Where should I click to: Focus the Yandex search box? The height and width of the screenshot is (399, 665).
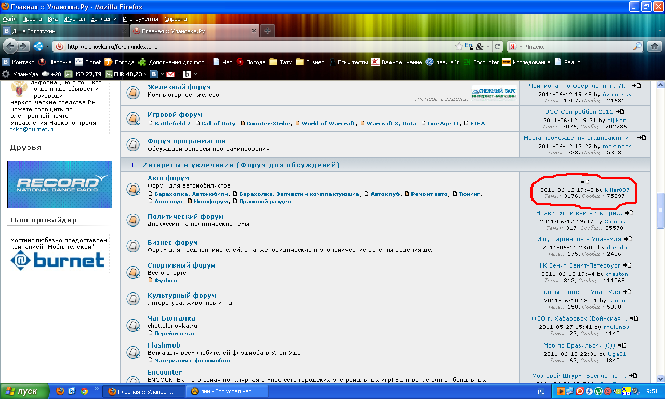[578, 46]
